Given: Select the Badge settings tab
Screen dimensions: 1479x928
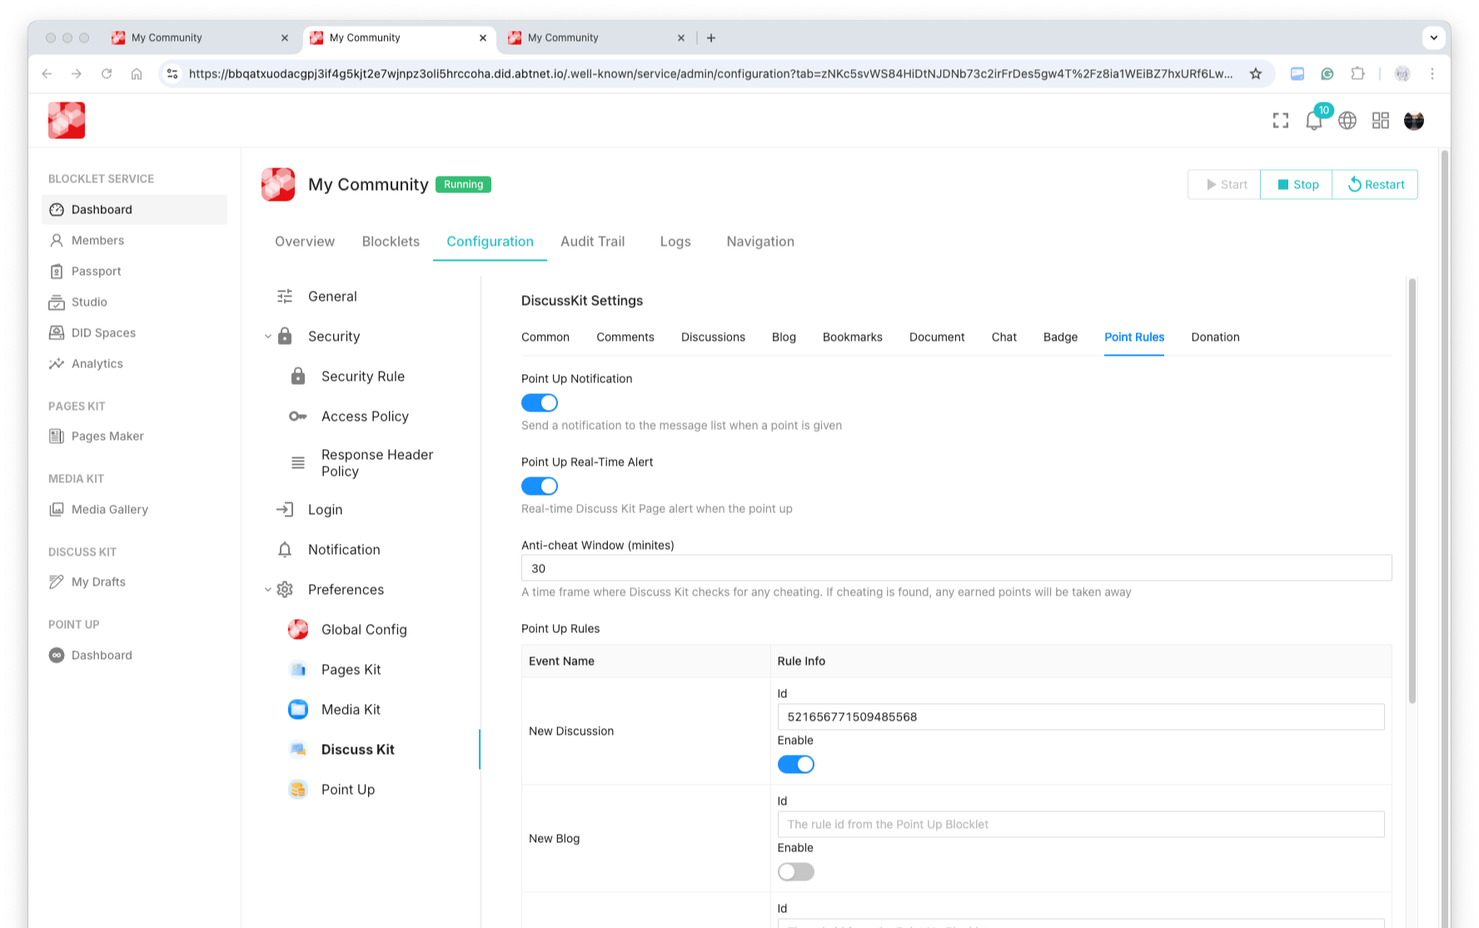Looking at the screenshot, I should 1060,337.
